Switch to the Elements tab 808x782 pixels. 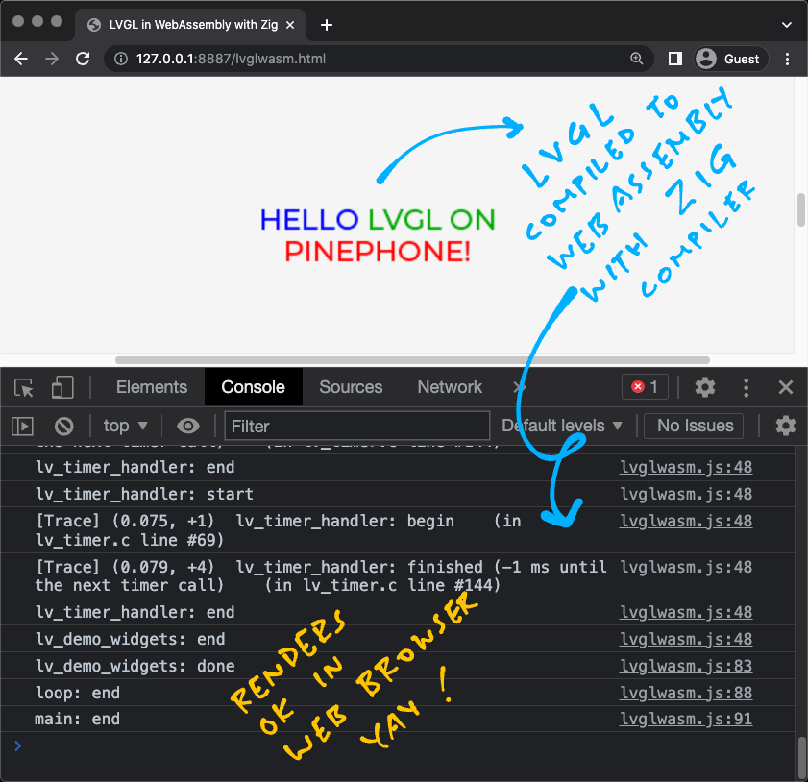point(152,387)
